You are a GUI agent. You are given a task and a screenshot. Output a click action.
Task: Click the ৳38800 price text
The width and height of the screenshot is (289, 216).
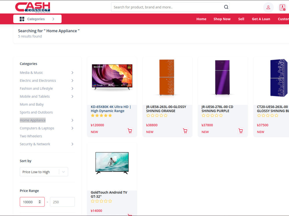click(152, 125)
